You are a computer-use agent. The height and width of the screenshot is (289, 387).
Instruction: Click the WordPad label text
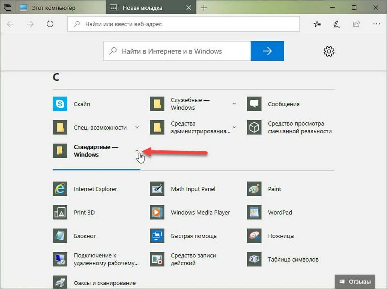click(280, 213)
